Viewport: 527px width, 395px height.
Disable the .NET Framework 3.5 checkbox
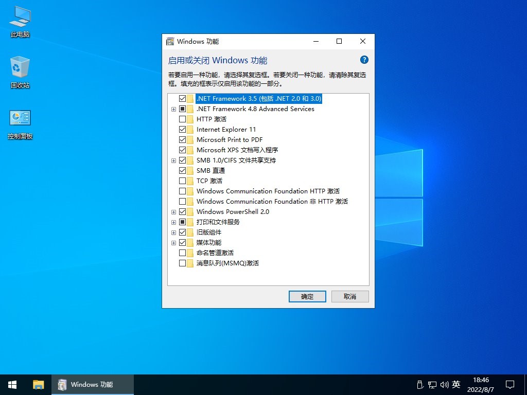click(x=183, y=98)
